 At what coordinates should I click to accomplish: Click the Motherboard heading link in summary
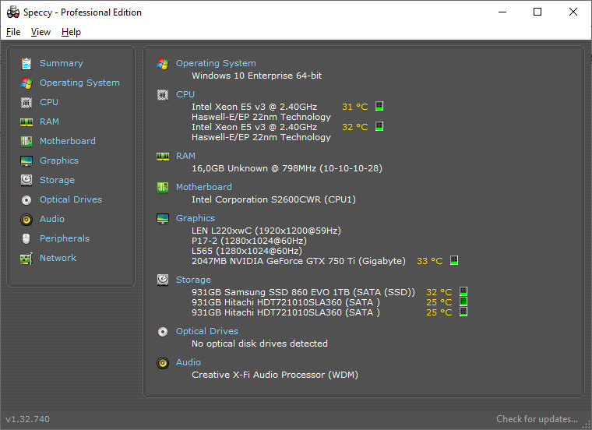(x=204, y=187)
